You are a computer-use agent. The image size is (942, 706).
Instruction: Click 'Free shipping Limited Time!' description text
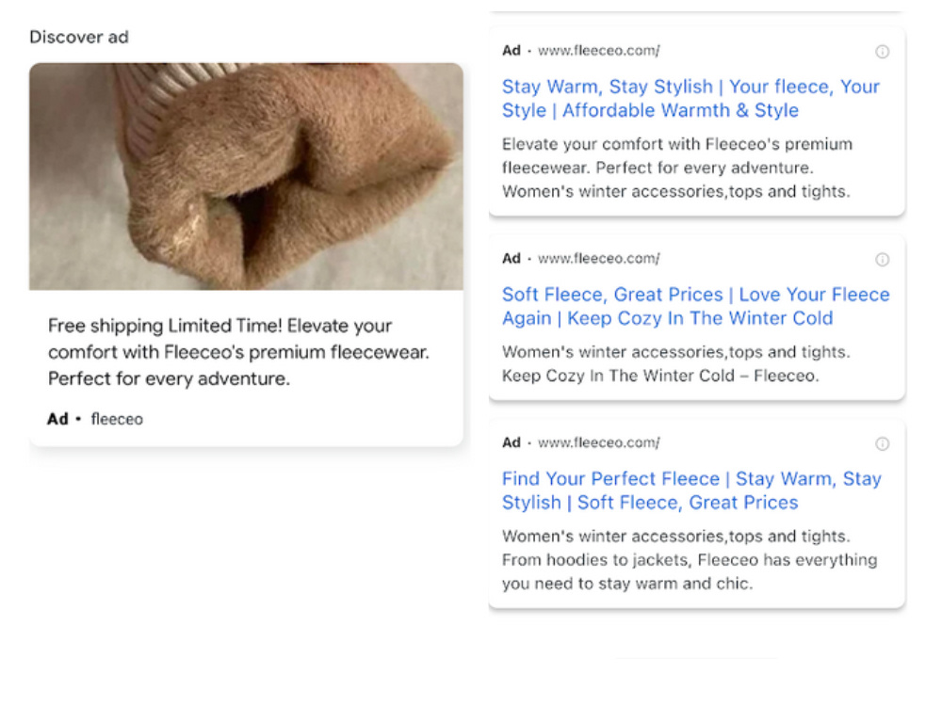238,352
